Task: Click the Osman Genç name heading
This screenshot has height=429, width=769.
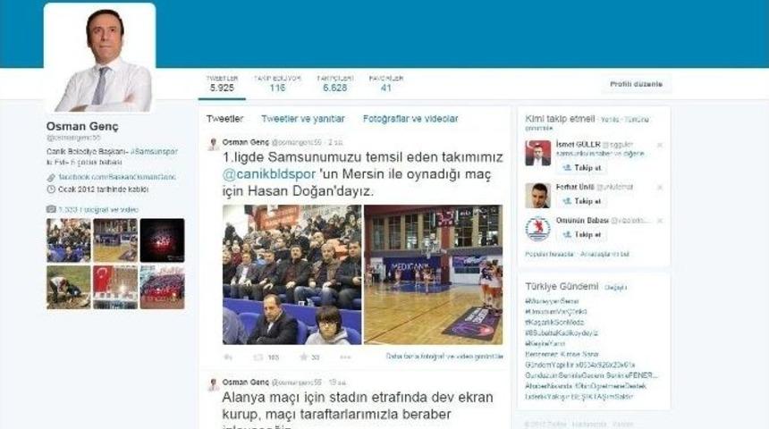Action: [x=82, y=127]
